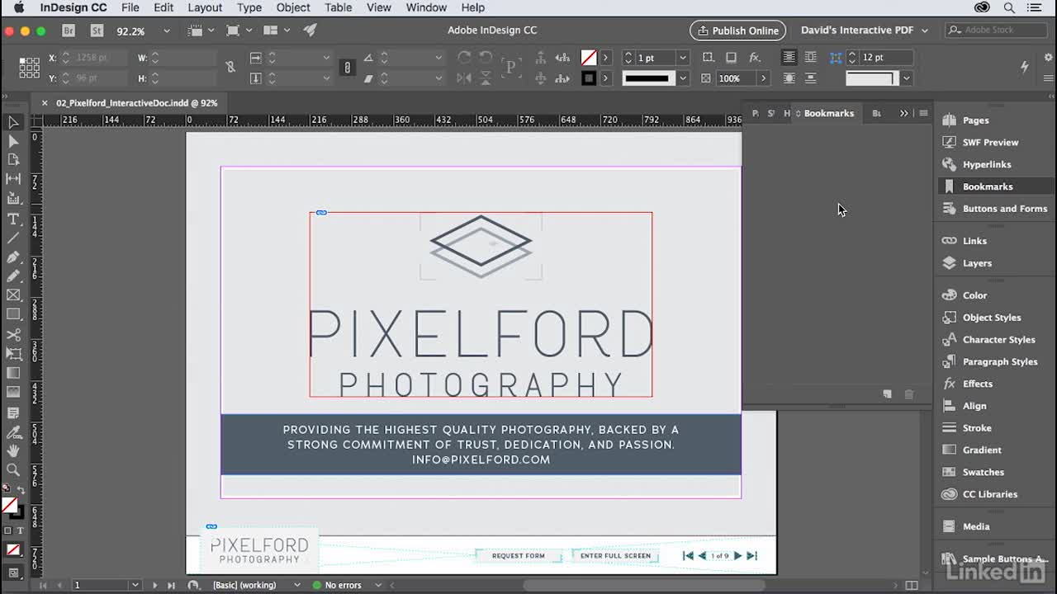Viewport: 1057px width, 594px height.
Task: Select the Direct Selection tool
Action: point(13,141)
